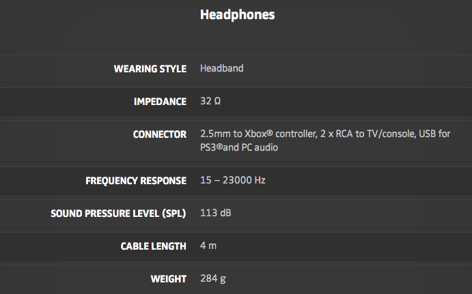Click the CONNECTOR label
The height and width of the screenshot is (294, 472).
point(159,134)
